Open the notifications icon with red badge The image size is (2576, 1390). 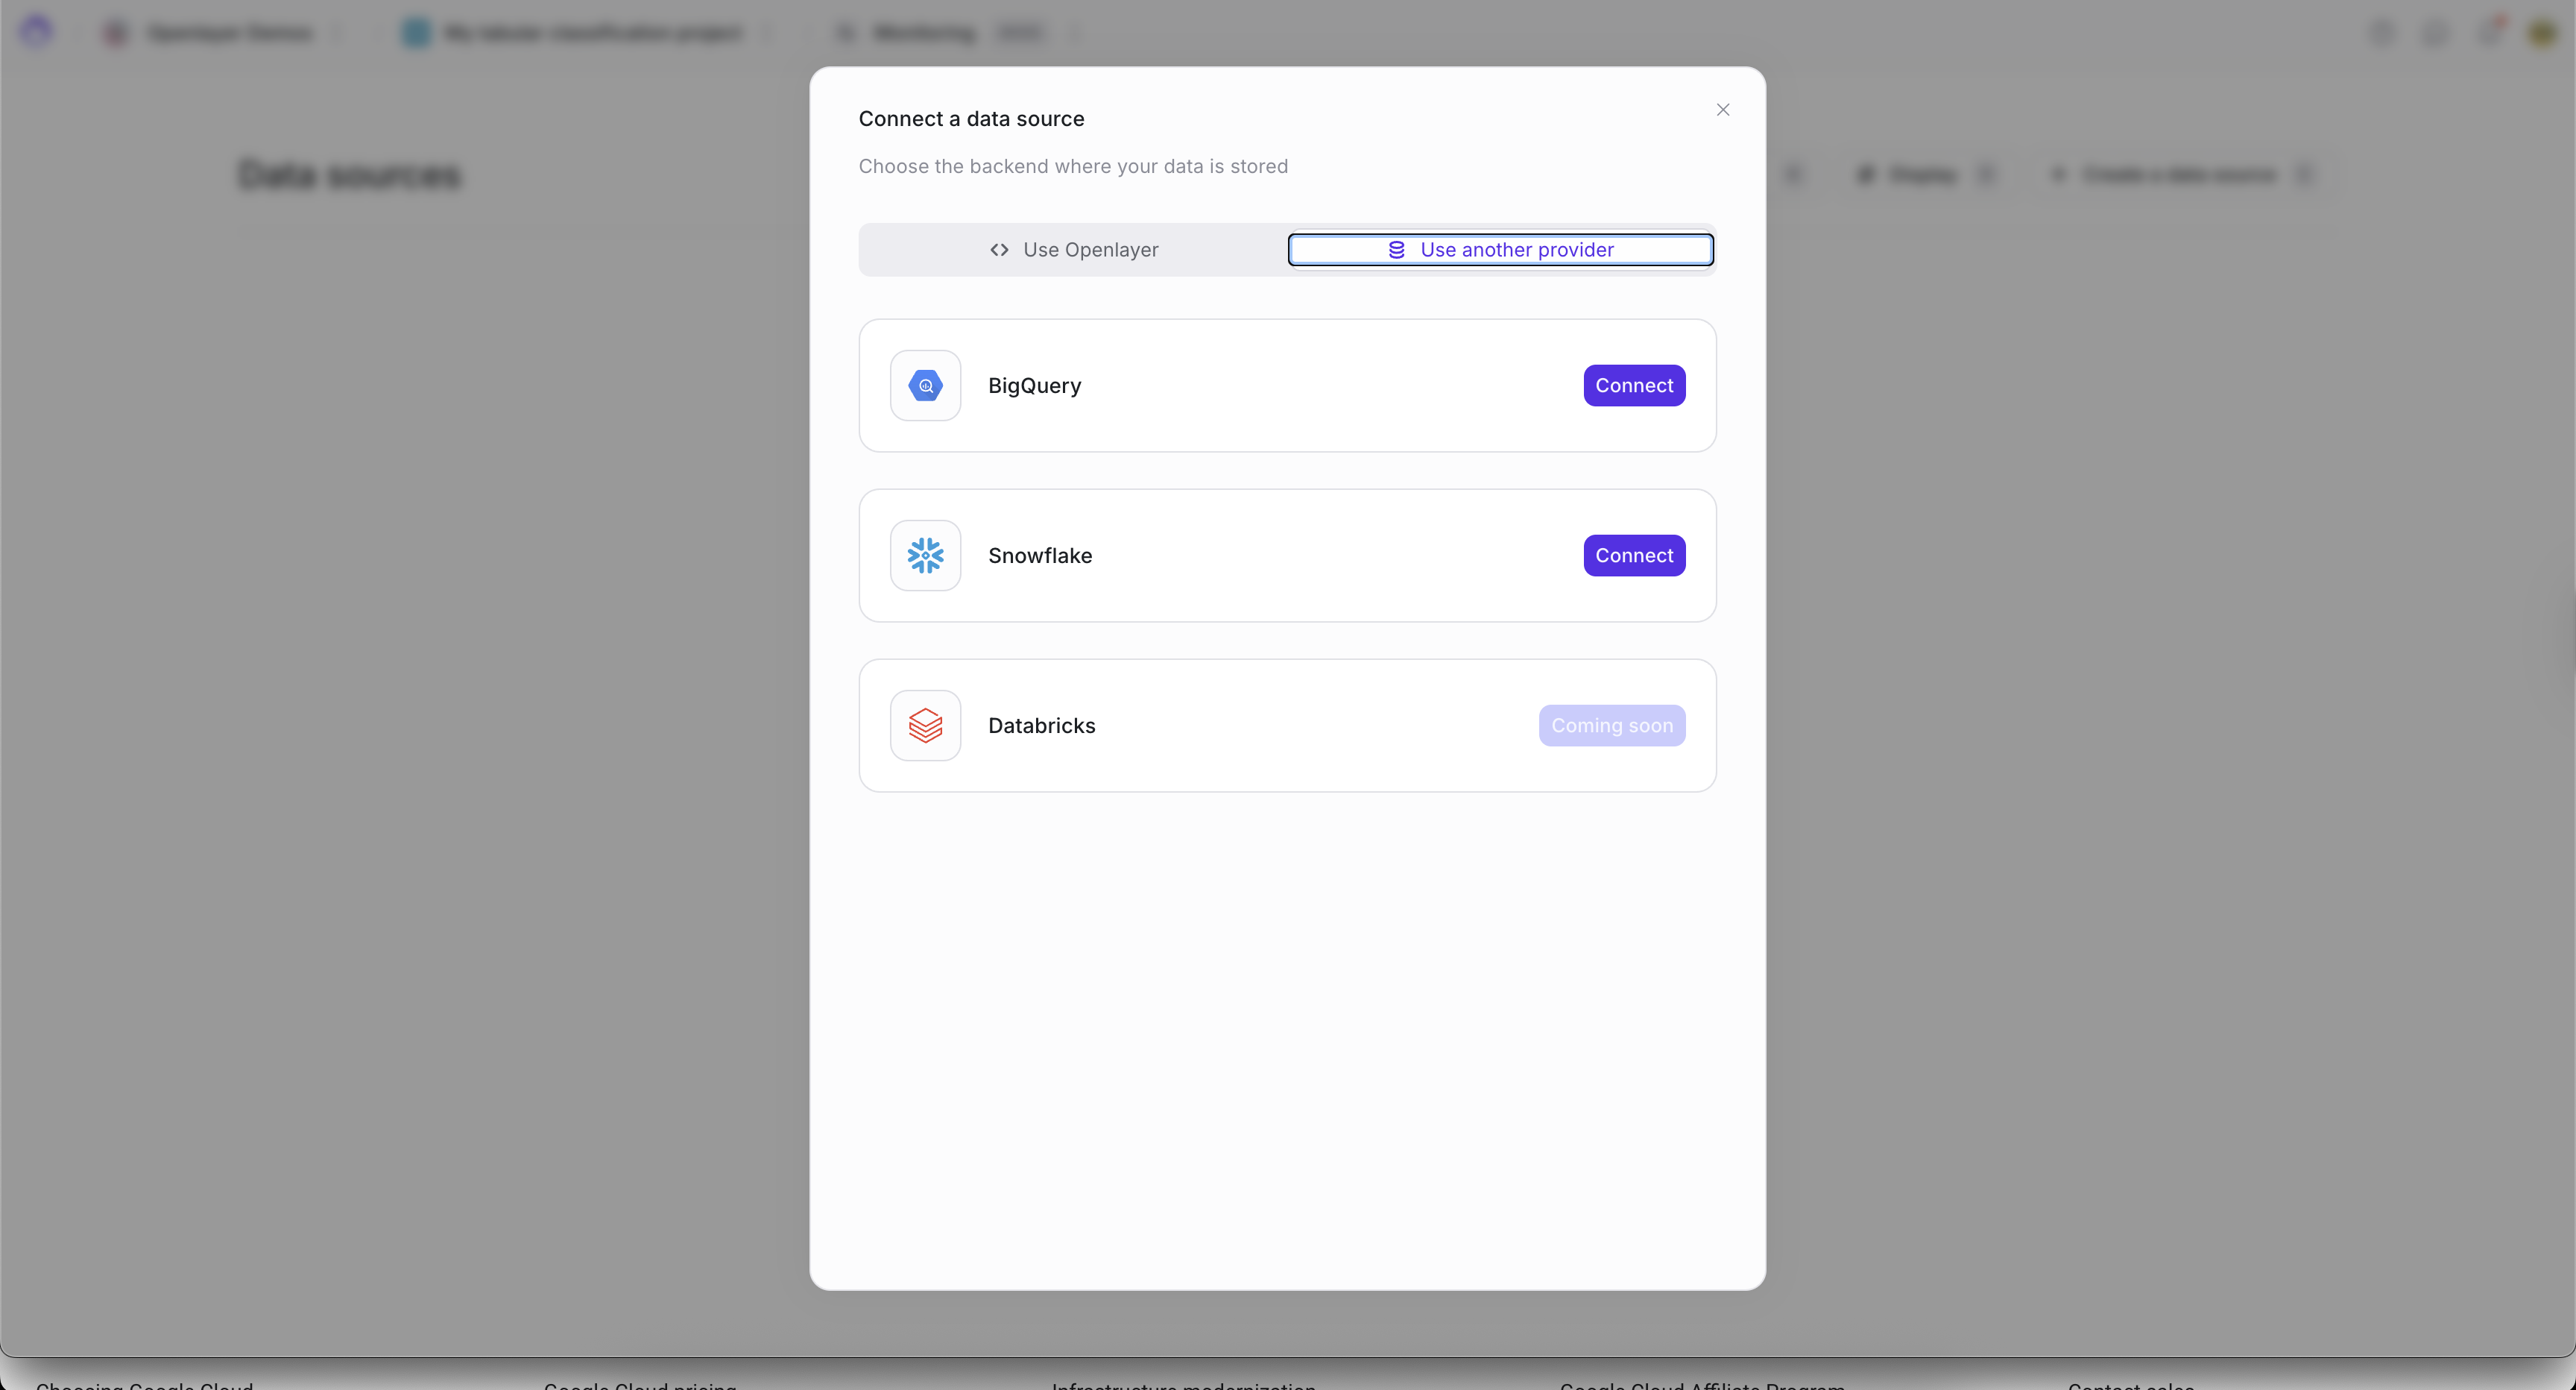2489,32
